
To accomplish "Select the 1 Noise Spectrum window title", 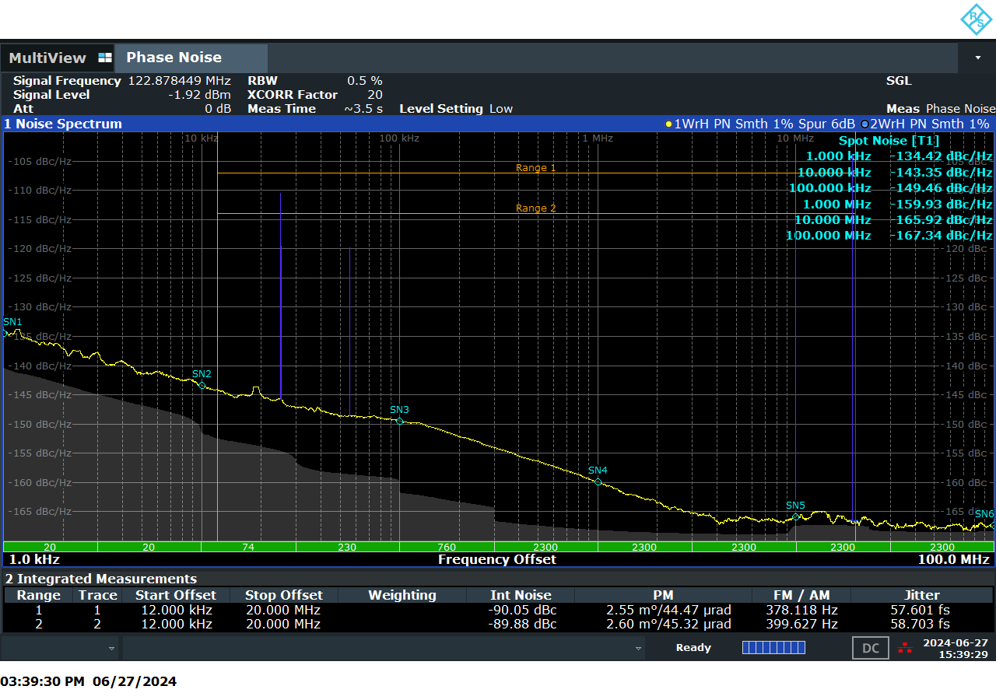I will pos(63,124).
